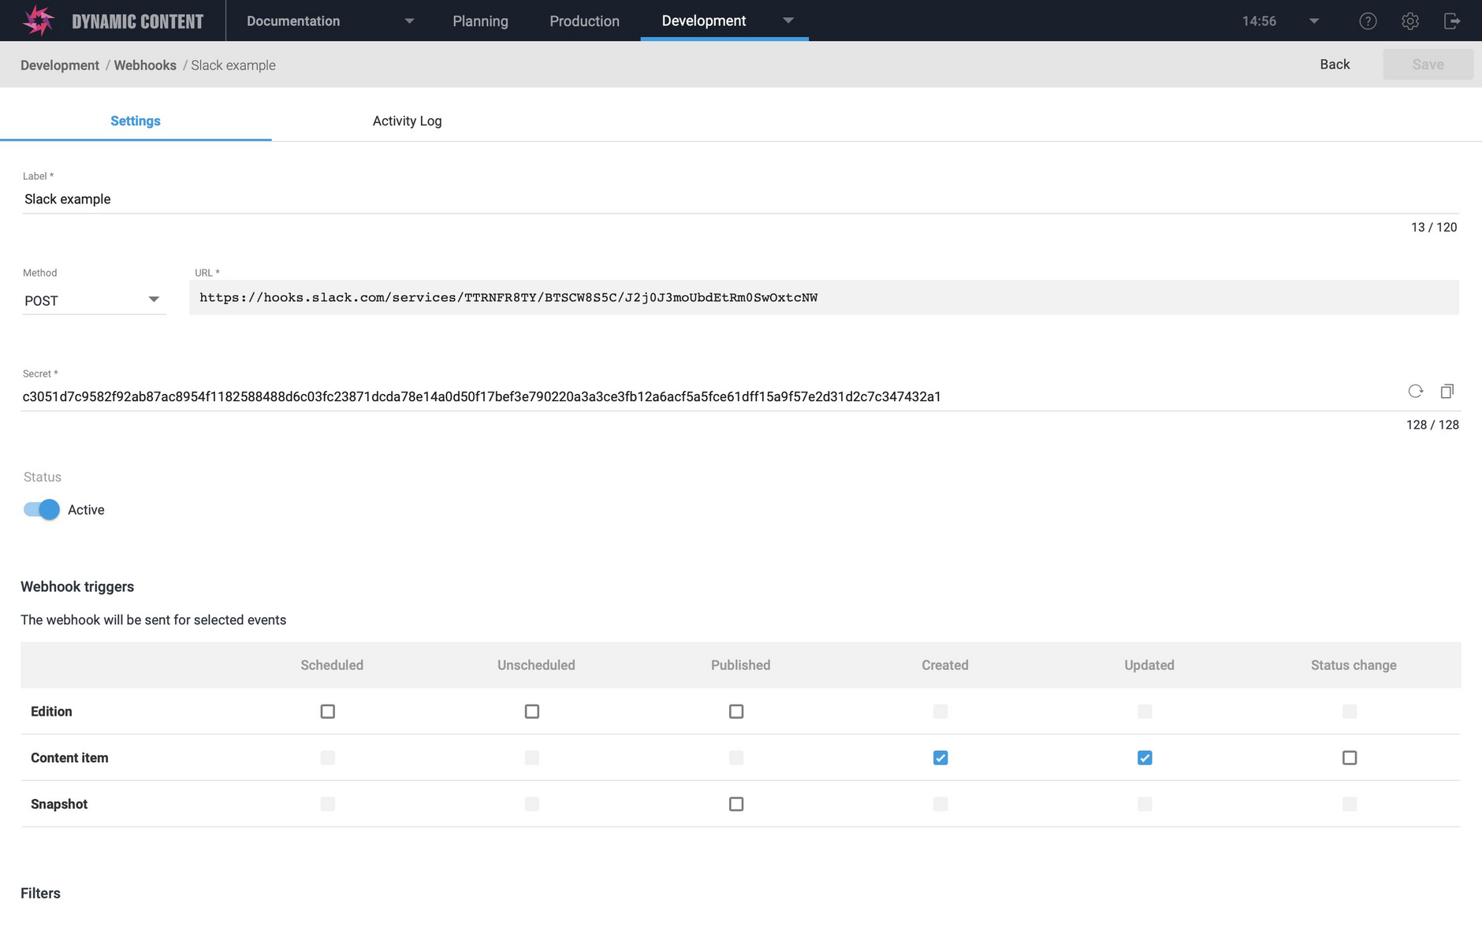The height and width of the screenshot is (926, 1482).
Task: Switch to the Settings tab
Action: (136, 121)
